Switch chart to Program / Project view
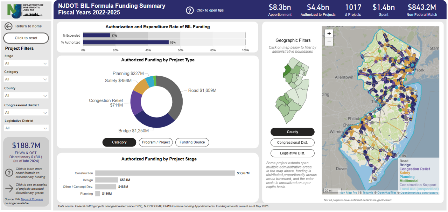The image size is (448, 212). [x=156, y=142]
